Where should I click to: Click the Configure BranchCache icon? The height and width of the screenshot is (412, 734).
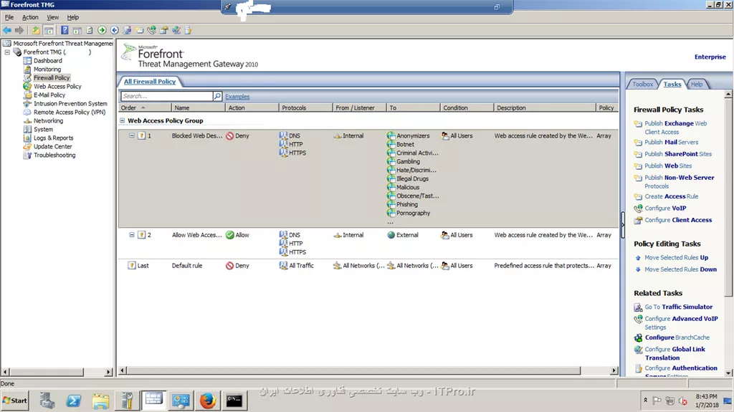pos(638,337)
